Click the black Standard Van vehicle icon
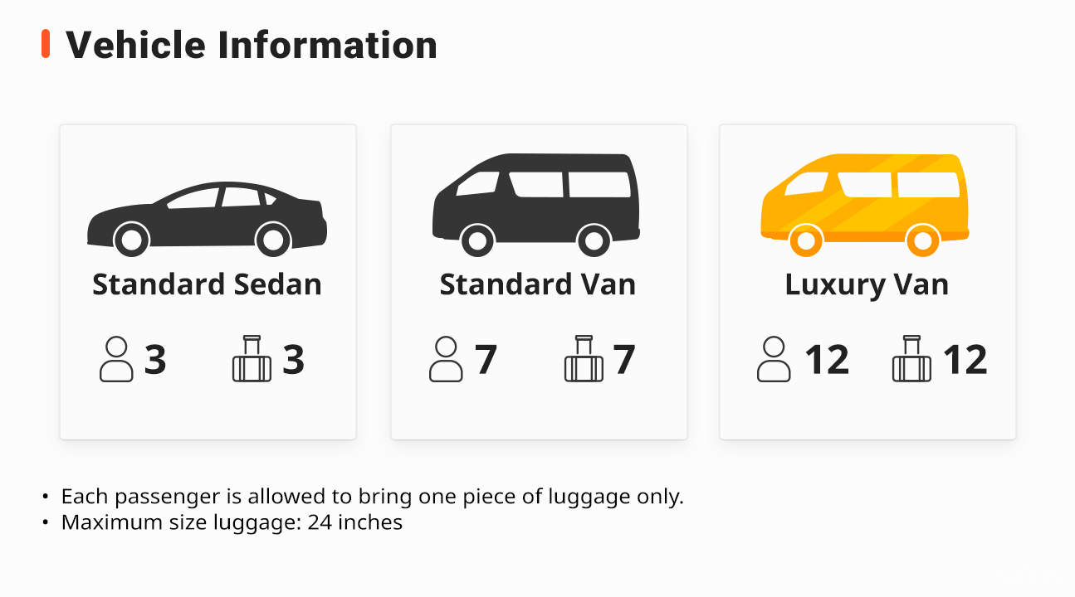Image resolution: width=1075 pixels, height=597 pixels. [x=536, y=205]
